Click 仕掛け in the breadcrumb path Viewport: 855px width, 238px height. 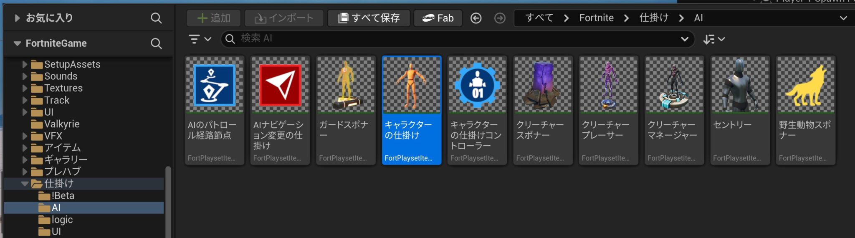click(654, 18)
